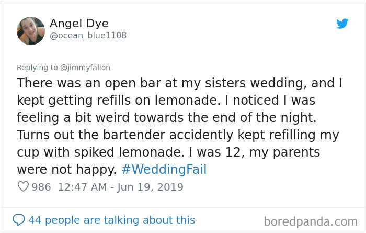Like the tweet with the heart icon
The width and height of the screenshot is (366, 233).
[22, 187]
